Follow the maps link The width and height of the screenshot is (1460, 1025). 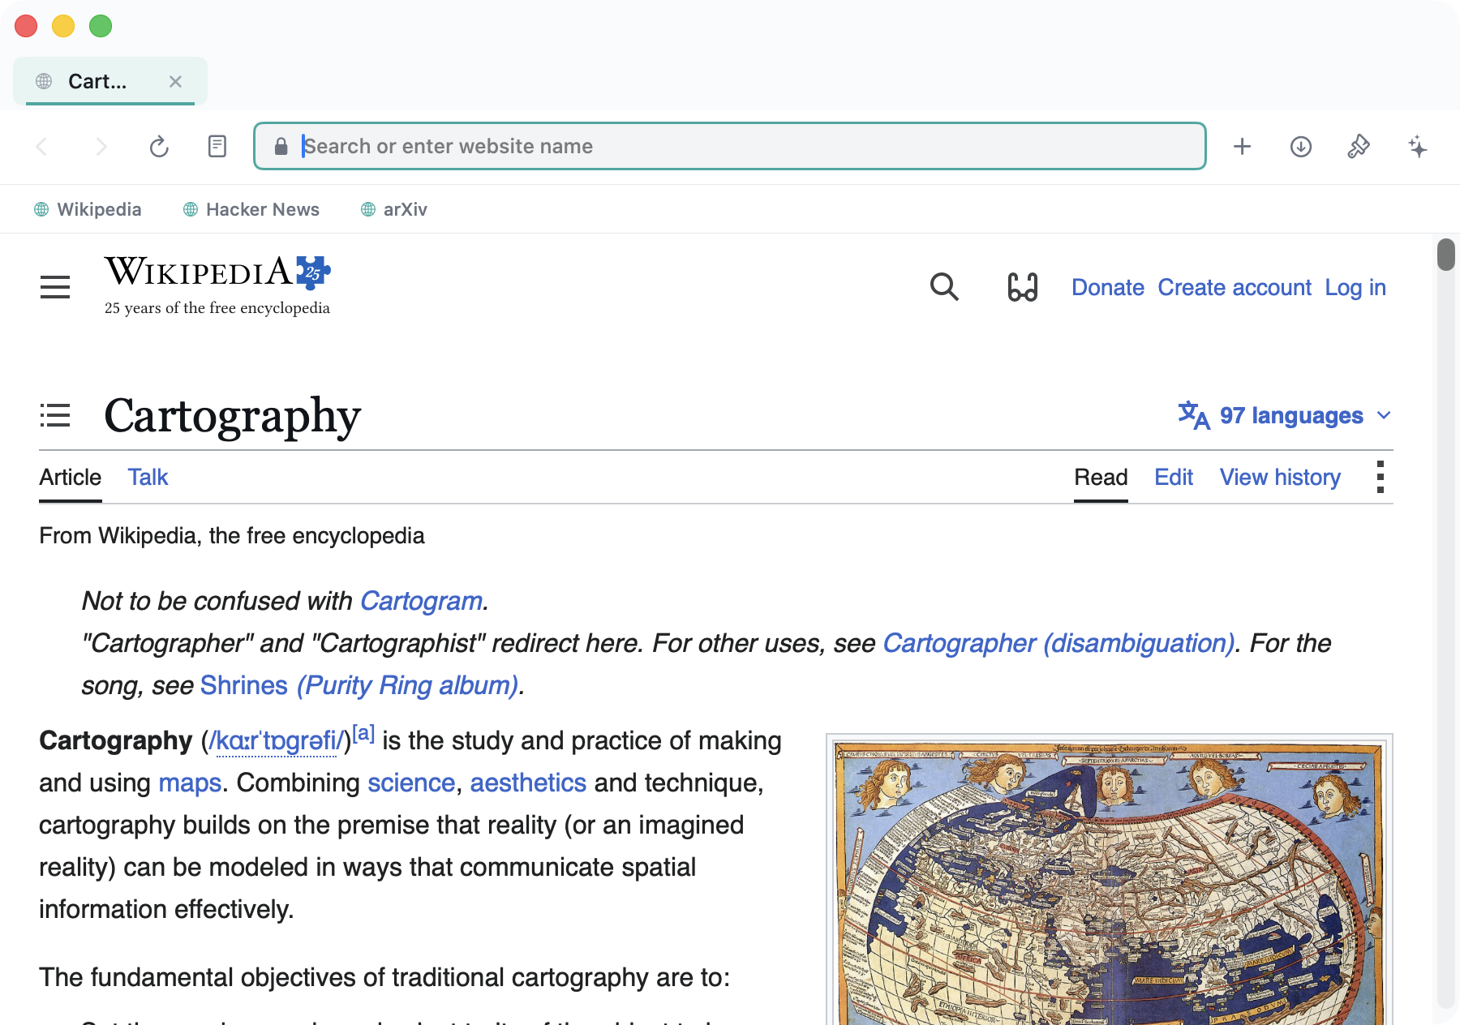pos(190,783)
